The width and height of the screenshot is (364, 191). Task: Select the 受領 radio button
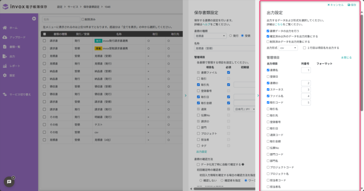point(243,36)
